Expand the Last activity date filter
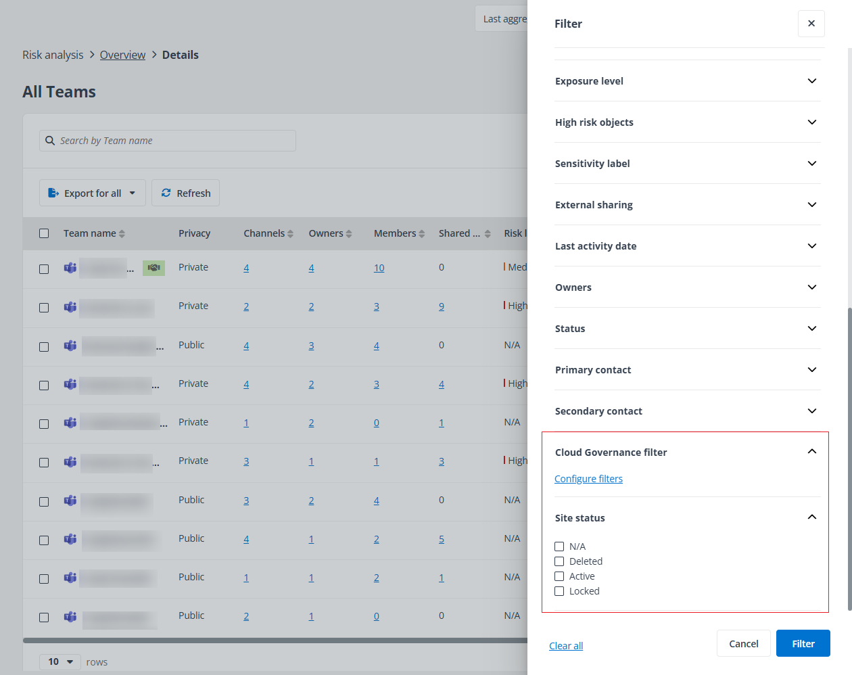852x675 pixels. point(811,246)
